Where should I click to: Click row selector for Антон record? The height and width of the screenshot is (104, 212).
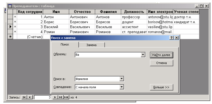pyautogui.click(x=10, y=17)
